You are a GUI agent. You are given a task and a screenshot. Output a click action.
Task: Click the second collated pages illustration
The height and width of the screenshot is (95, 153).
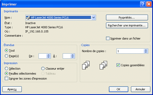[x=103, y=65]
